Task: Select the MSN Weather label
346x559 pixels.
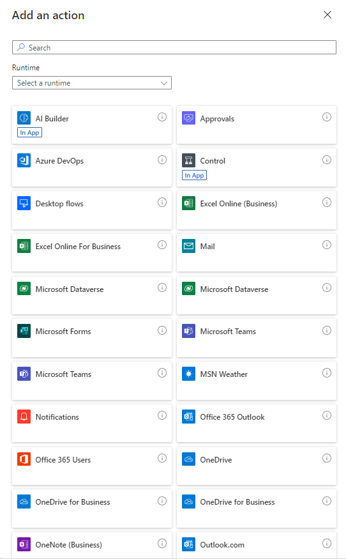Action: tap(224, 374)
